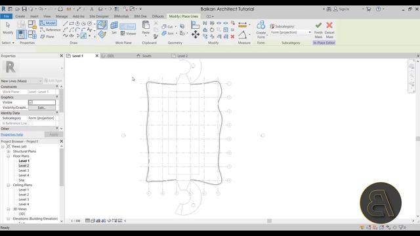Open the New Lines (Mass) type selector
Viewport: 420px width, 236px height.
22,81
